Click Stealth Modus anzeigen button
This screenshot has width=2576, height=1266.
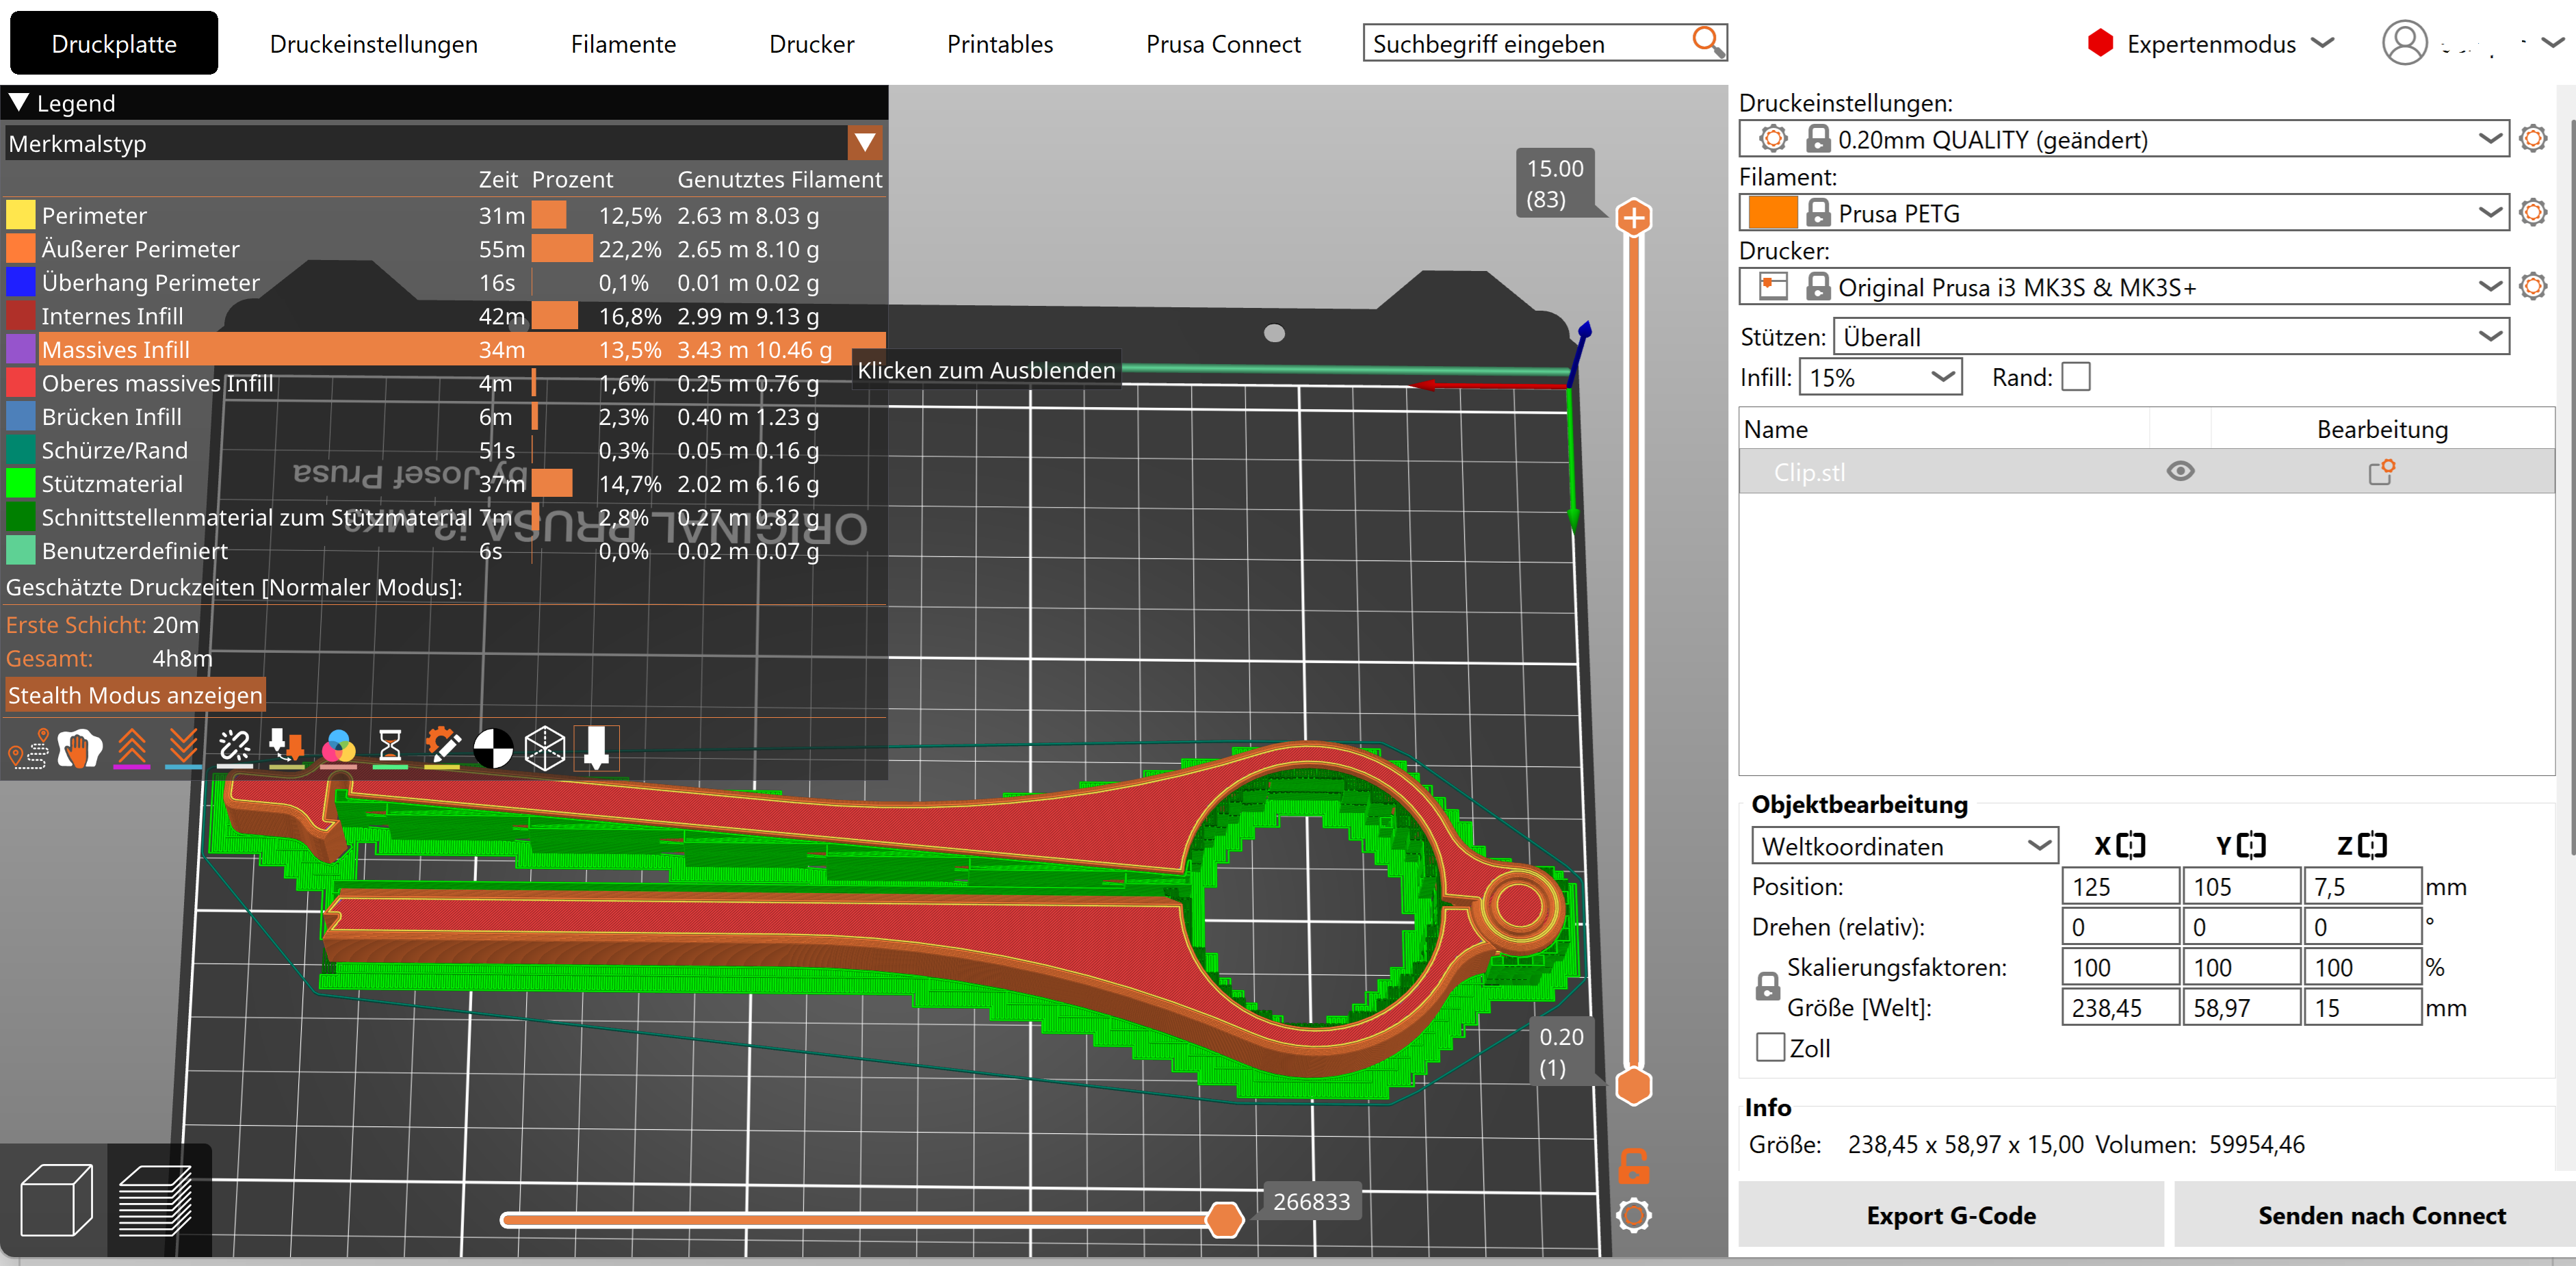(135, 695)
